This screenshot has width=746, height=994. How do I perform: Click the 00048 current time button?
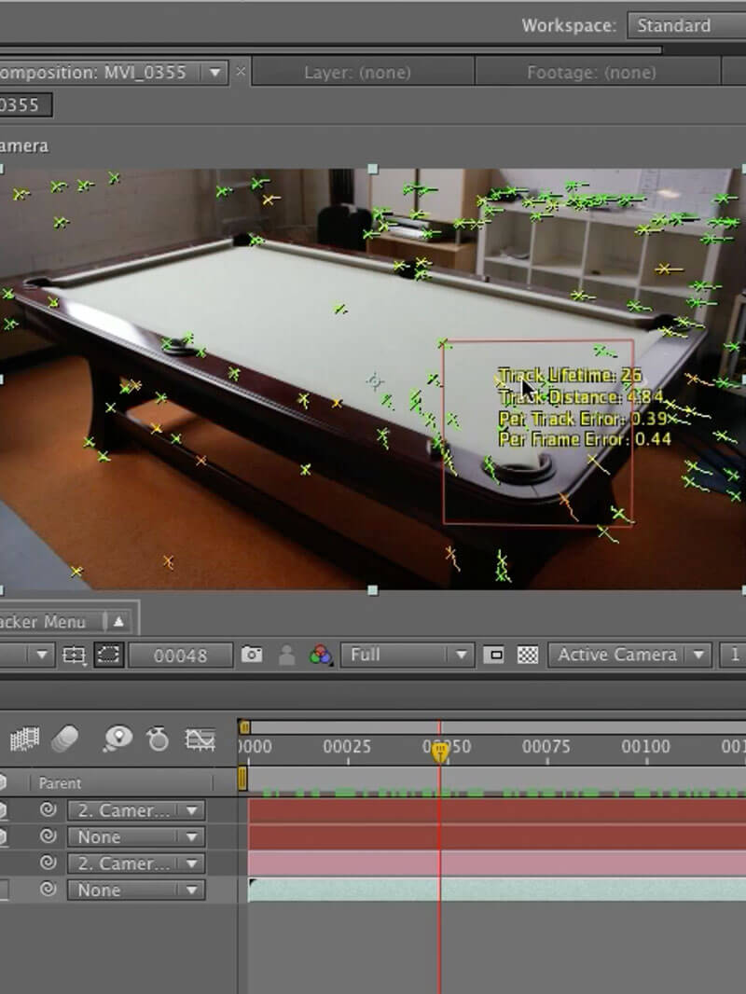pyautogui.click(x=180, y=656)
